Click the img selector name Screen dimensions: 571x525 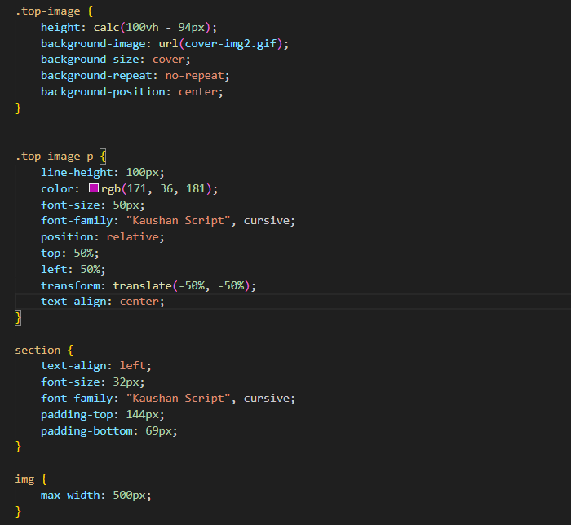point(24,479)
